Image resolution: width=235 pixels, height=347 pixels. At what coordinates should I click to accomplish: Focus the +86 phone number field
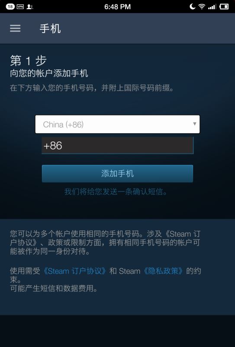pos(118,145)
